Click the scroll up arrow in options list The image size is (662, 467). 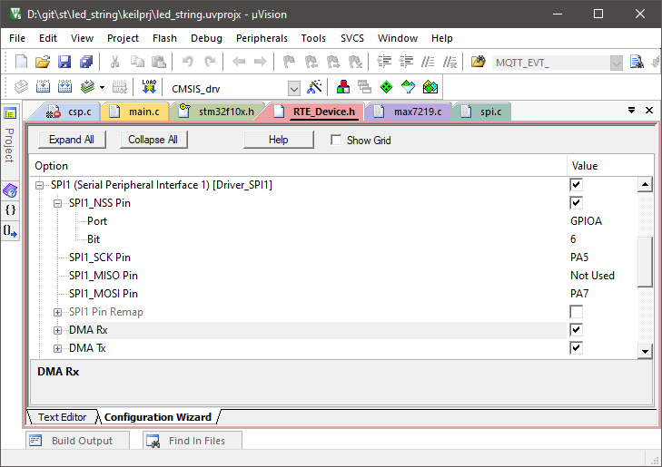pyautogui.click(x=645, y=185)
